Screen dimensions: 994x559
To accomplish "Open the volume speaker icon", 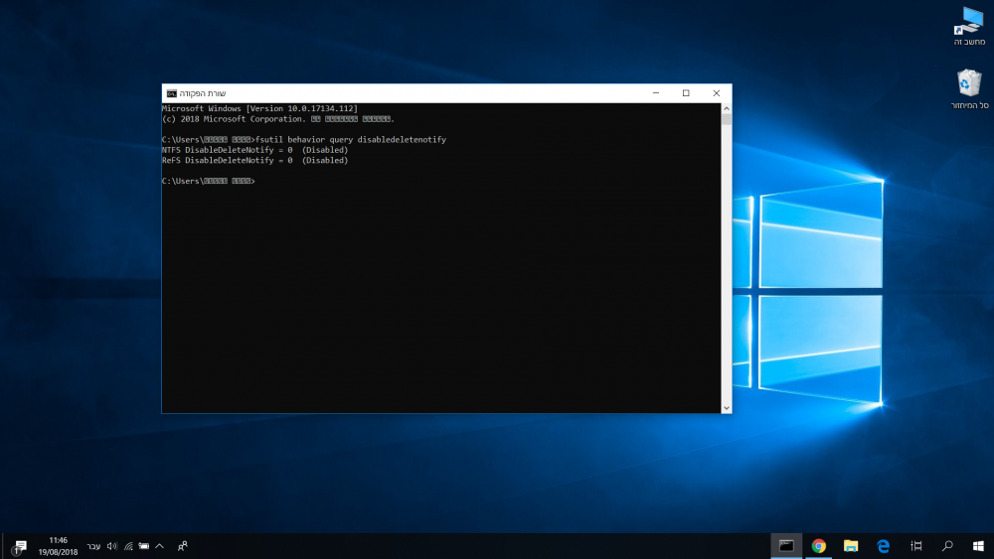I will pyautogui.click(x=112, y=546).
